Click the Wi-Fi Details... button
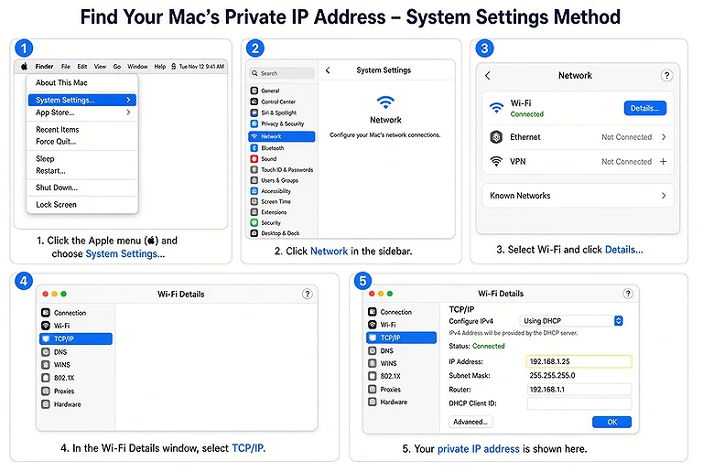The width and height of the screenshot is (703, 472). pyautogui.click(x=644, y=108)
